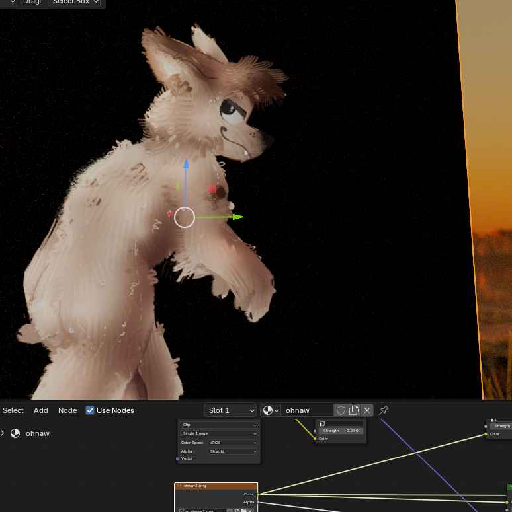Image resolution: width=512 pixels, height=512 pixels.
Task: Click the gray Strength input socket at 0.280
Action: click(315, 431)
